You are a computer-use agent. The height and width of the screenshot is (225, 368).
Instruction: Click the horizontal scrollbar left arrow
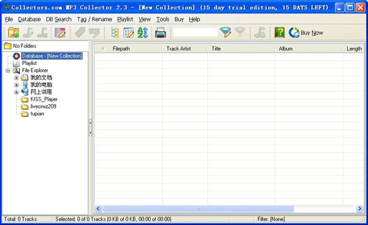pos(98,208)
